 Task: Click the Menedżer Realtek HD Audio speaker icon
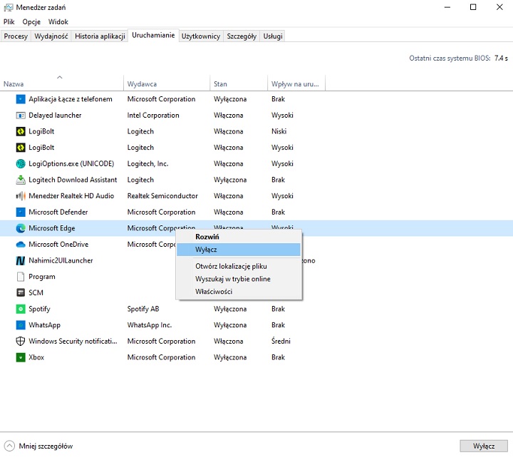click(21, 196)
